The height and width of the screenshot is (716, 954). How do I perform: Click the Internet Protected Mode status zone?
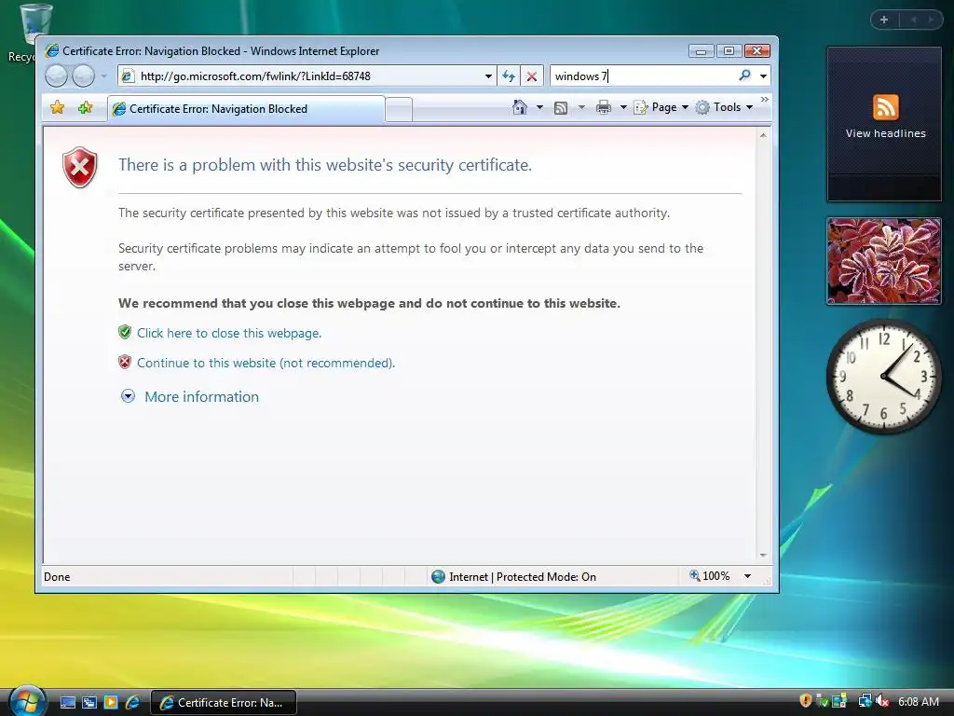point(514,576)
